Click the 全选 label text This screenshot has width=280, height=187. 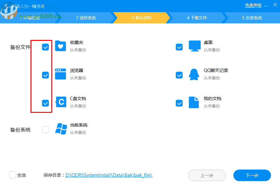[x=21, y=175]
